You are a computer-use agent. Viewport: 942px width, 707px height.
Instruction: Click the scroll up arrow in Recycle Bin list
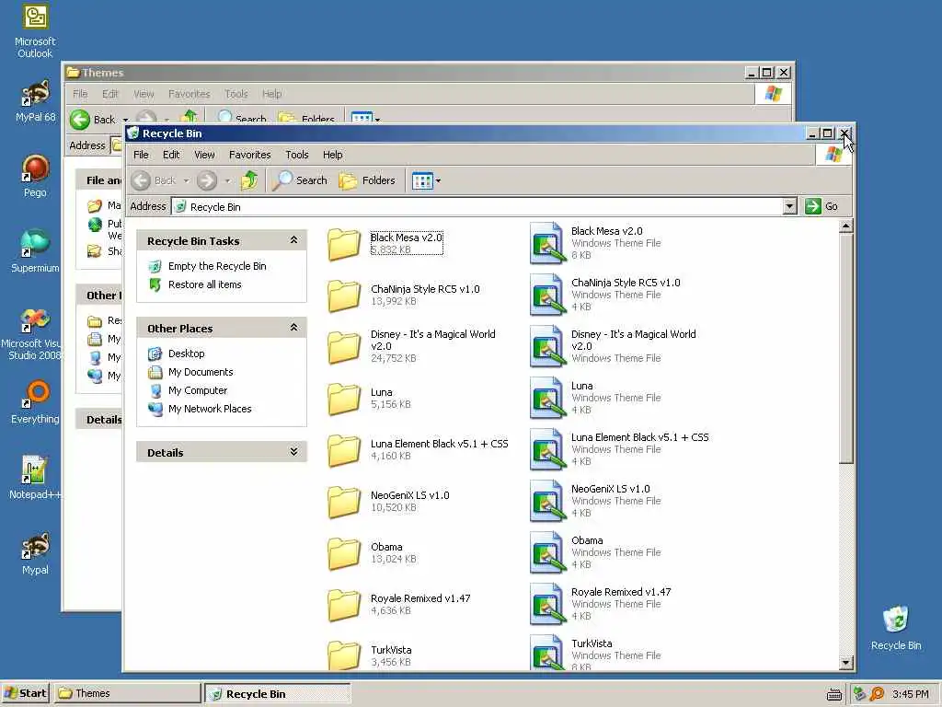click(x=846, y=226)
